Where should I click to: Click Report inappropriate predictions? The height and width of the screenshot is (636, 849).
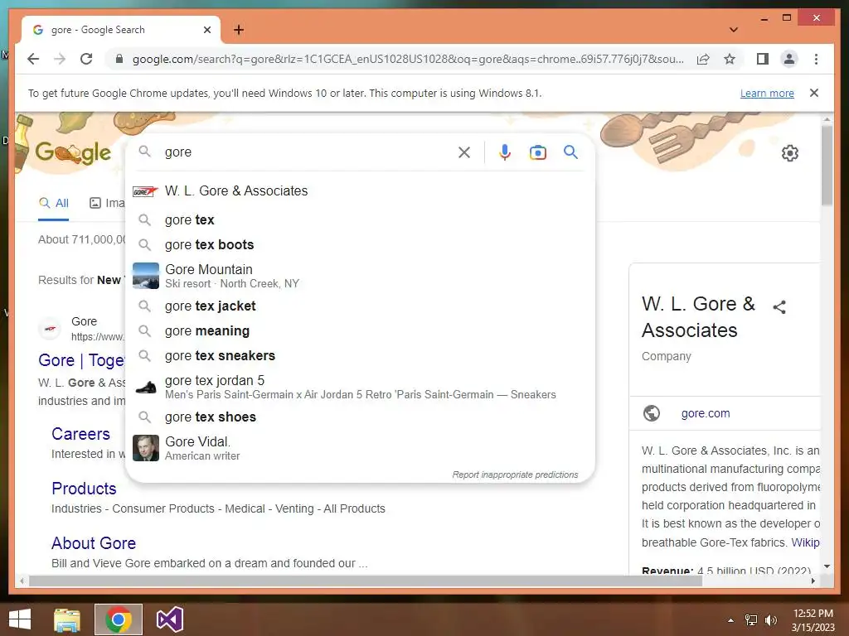coord(515,475)
